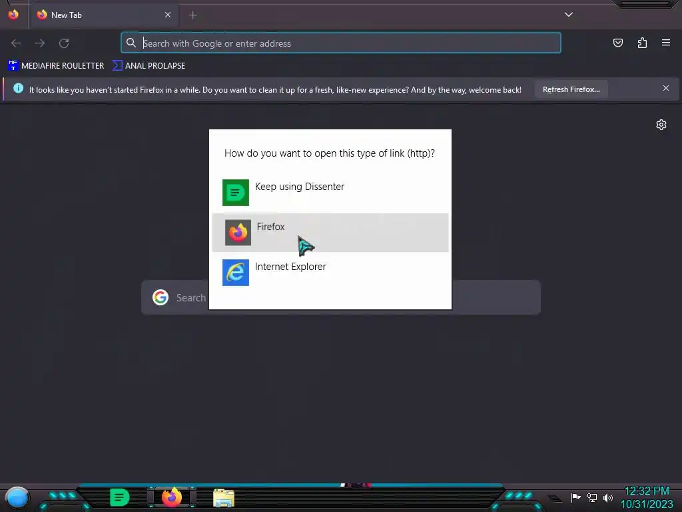Go forward with the forward arrow
The height and width of the screenshot is (512, 682).
(40, 43)
